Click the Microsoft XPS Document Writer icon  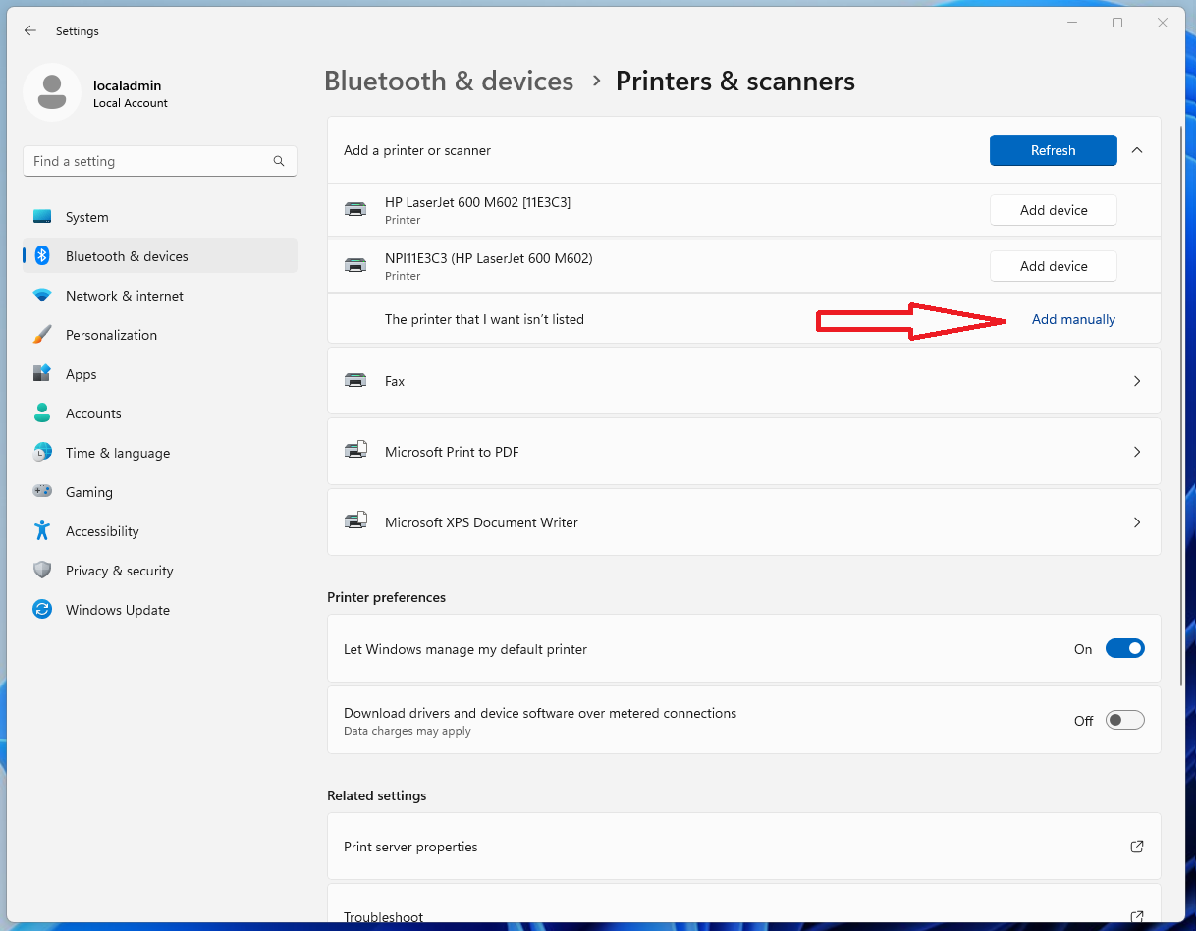pyautogui.click(x=355, y=521)
